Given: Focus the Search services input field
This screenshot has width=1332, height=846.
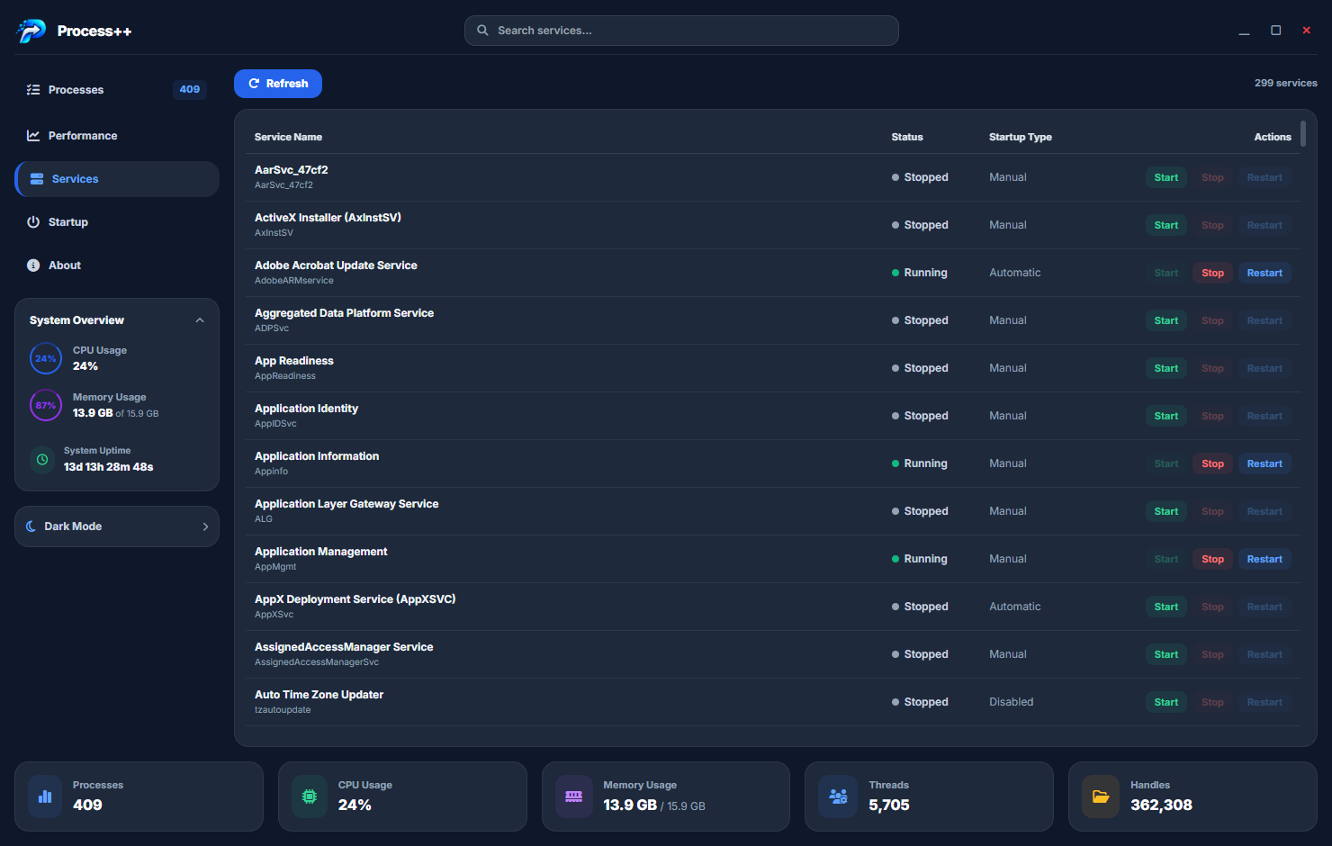Looking at the screenshot, I should pyautogui.click(x=681, y=31).
